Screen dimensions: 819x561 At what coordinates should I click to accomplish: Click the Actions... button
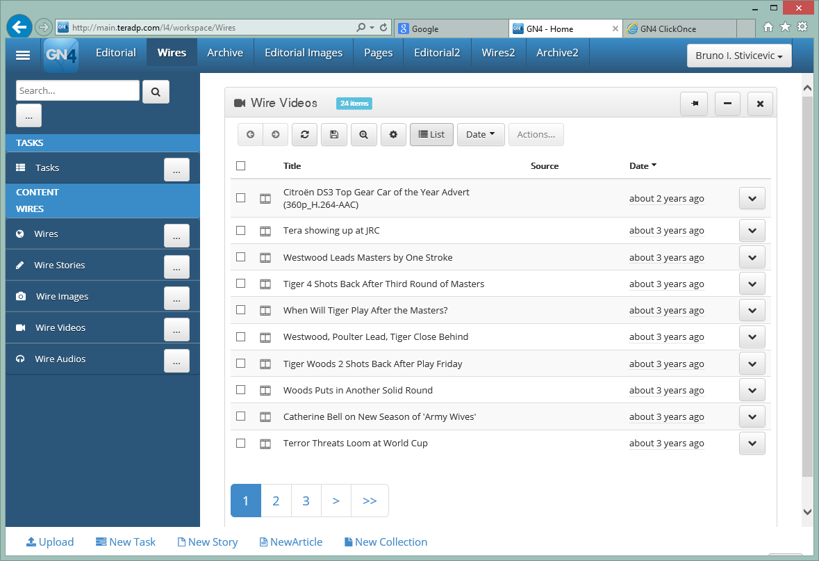536,134
